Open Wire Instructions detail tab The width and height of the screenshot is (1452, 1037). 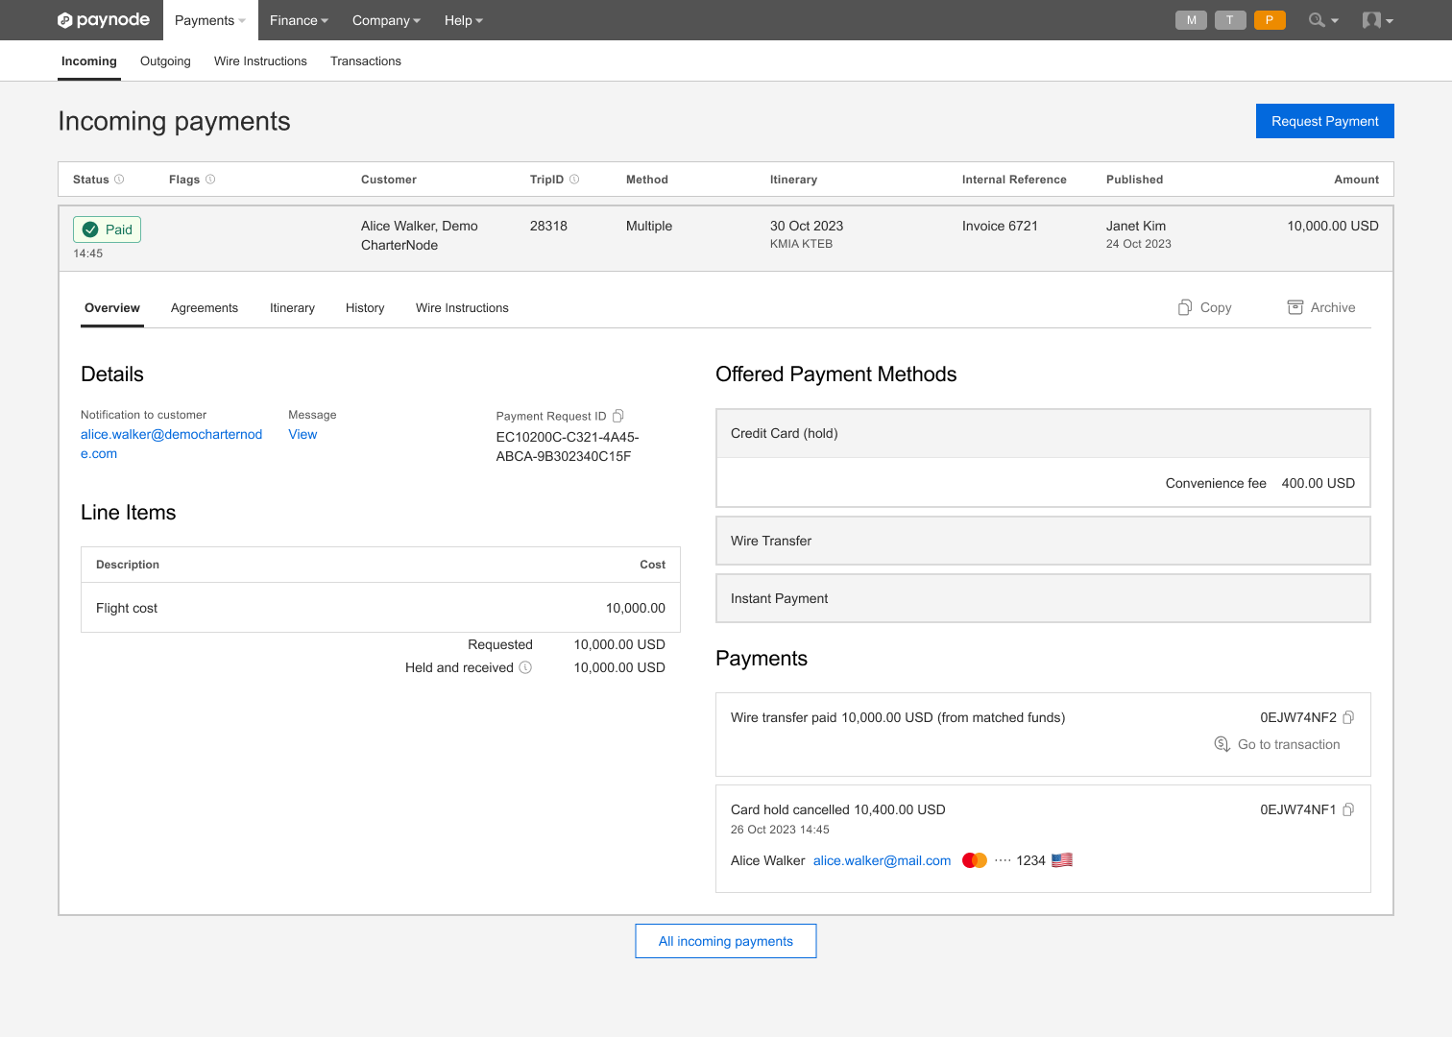pos(462,308)
